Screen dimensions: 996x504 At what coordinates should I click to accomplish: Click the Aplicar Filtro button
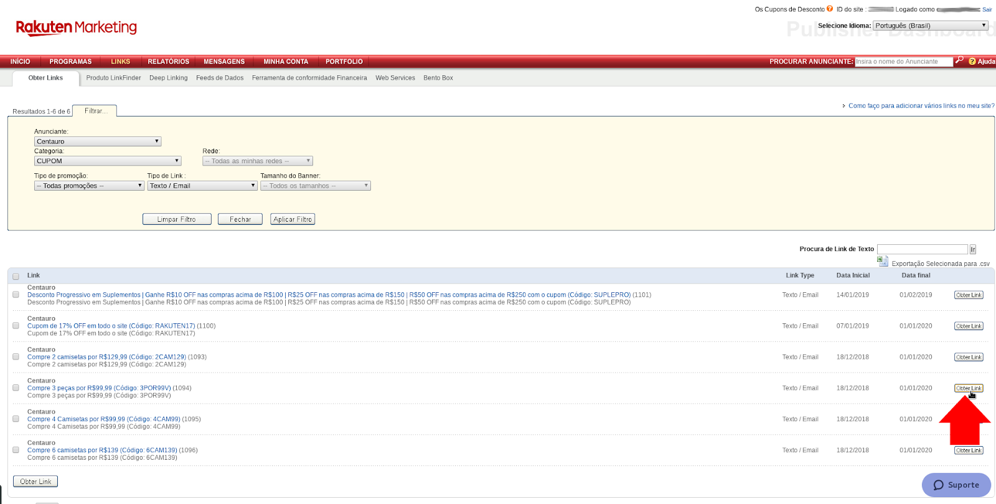293,219
